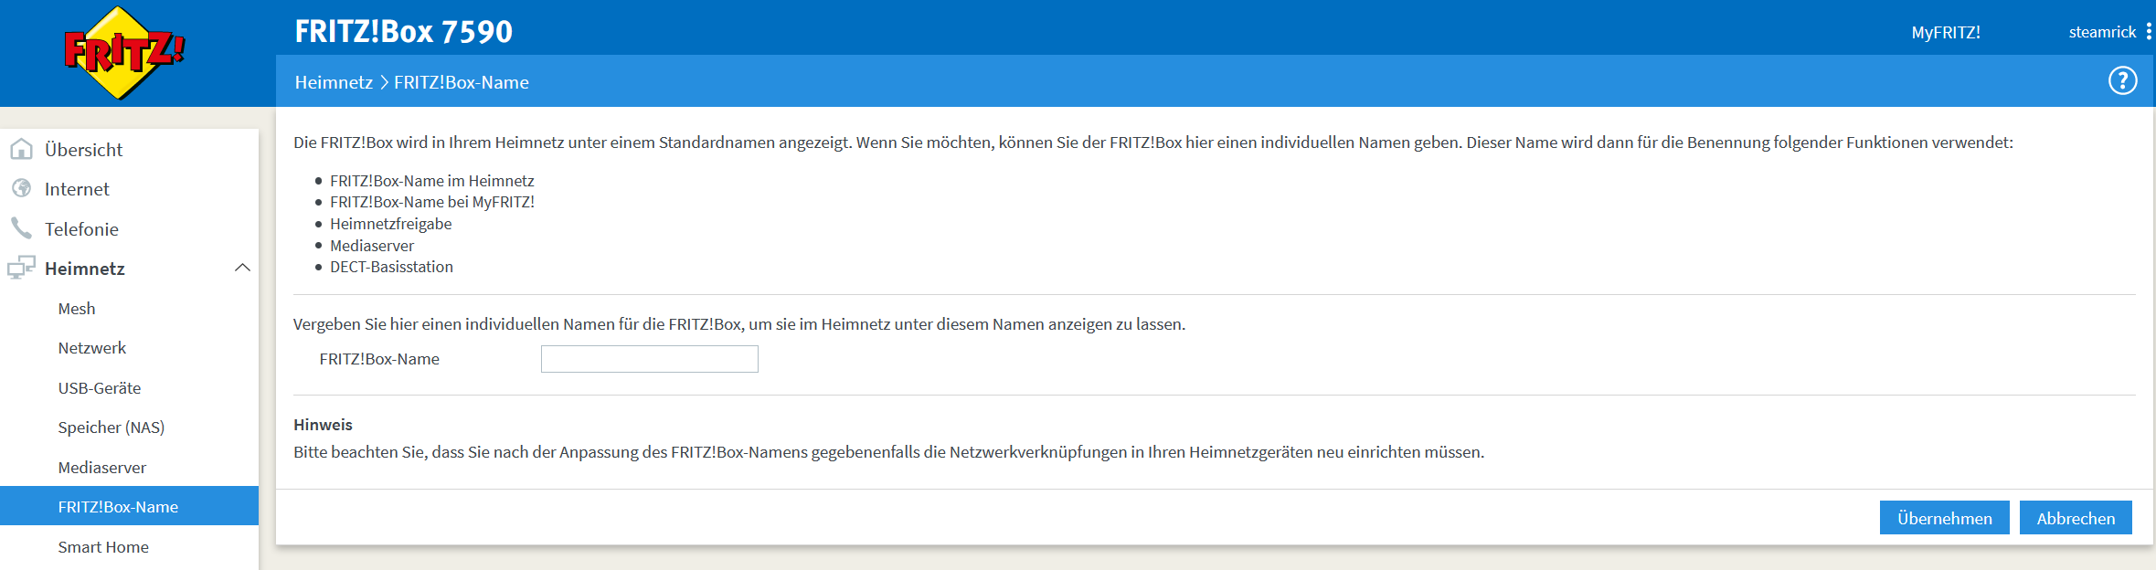Click the FRITZ! logo
This screenshot has width=2156, height=570.
click(x=124, y=52)
